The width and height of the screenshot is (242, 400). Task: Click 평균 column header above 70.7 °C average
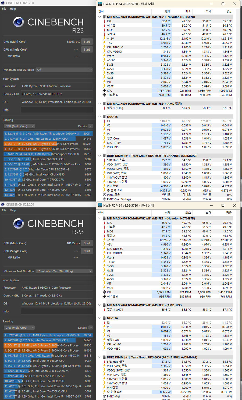tap(223, 213)
